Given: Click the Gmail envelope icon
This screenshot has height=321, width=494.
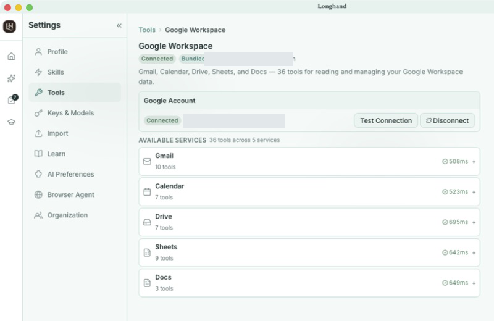Looking at the screenshot, I should (x=147, y=161).
